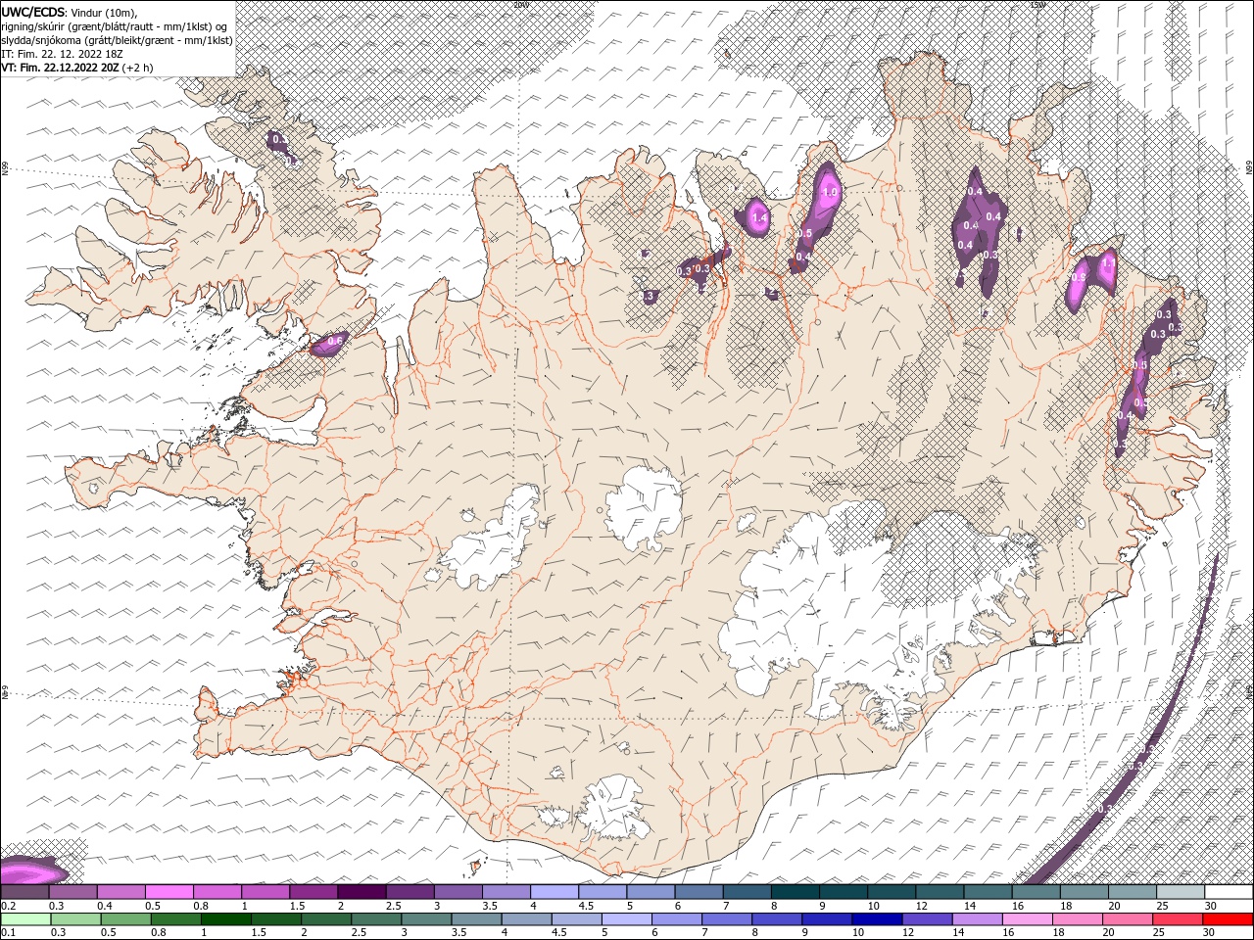Click the palest green swatch labelled 0.1
This screenshot has height=940, width=1254.
(x=26, y=919)
